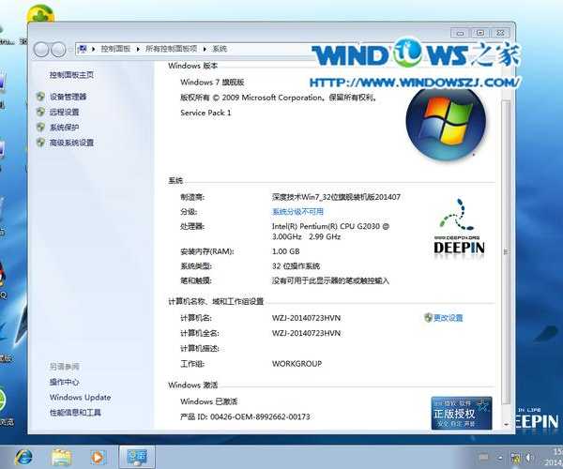Open 性能信息和工具 link

click(75, 413)
